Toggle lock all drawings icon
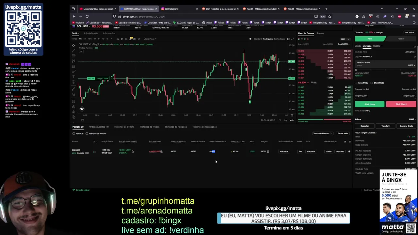This screenshot has width=418, height=235. click(73, 112)
